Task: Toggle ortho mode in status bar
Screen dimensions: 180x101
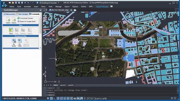Action: [x=55, y=98]
